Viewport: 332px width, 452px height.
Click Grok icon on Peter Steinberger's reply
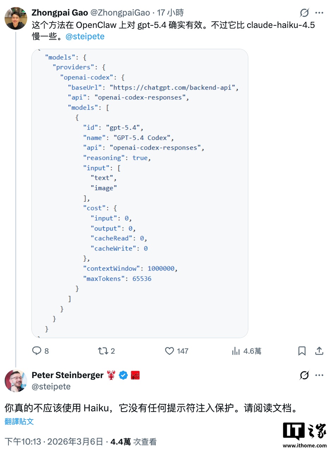point(304,375)
